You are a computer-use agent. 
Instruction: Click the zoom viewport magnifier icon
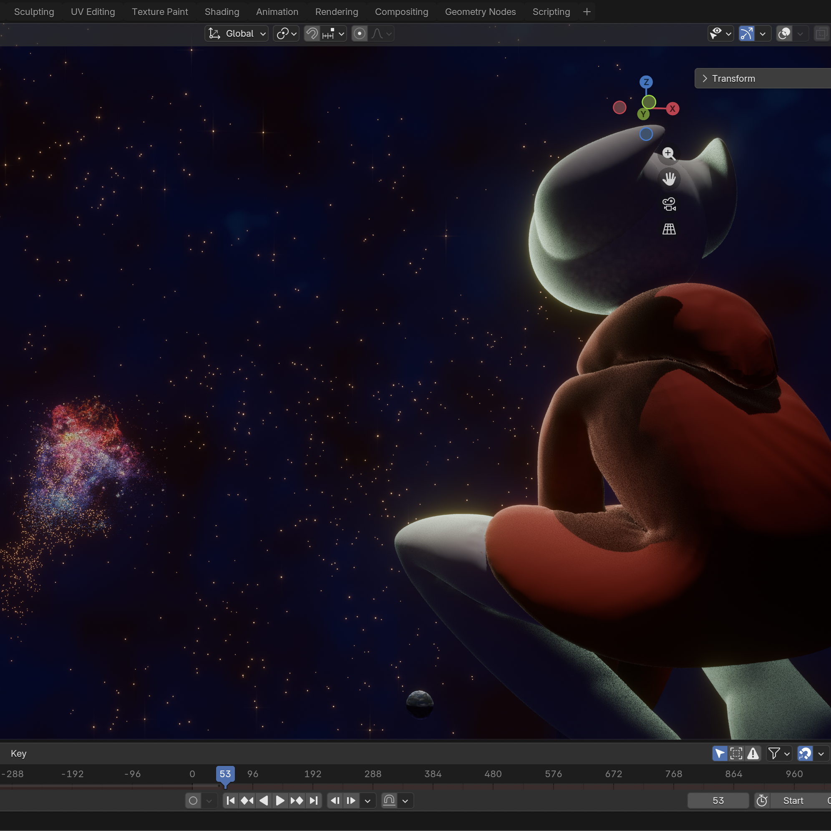tap(669, 154)
